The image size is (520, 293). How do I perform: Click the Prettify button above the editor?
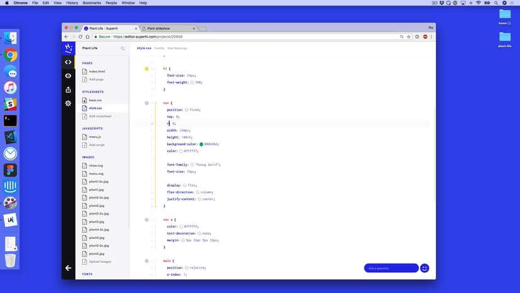coord(160,48)
